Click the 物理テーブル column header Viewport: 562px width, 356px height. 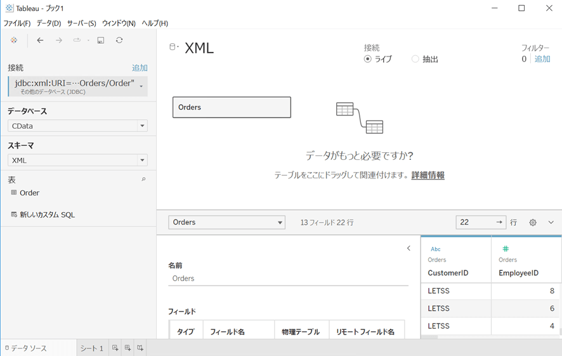[x=301, y=332]
